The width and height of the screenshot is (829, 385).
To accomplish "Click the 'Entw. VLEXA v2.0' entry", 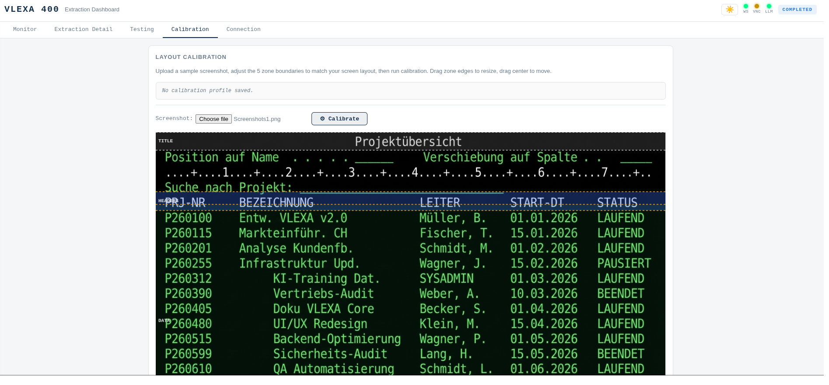I will tap(293, 218).
